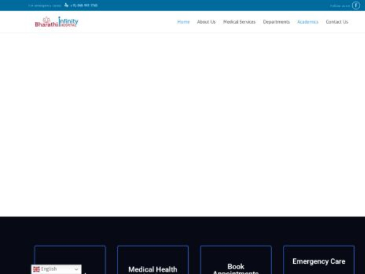Open the Facebook follow icon
365x274 pixels.
tap(356, 5)
